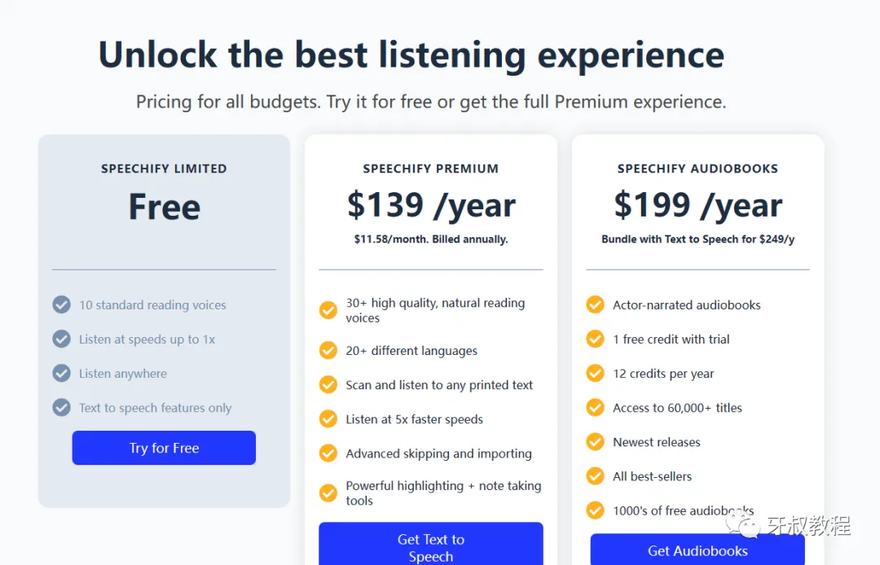Select the "Speechify Audiobooks" plan heading
The height and width of the screenshot is (565, 880).
(x=697, y=169)
